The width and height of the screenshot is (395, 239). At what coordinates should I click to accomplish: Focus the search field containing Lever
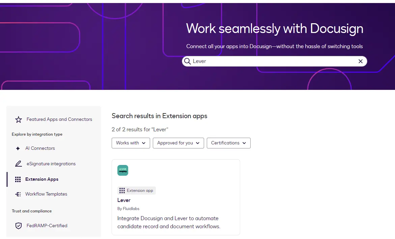tap(274, 61)
